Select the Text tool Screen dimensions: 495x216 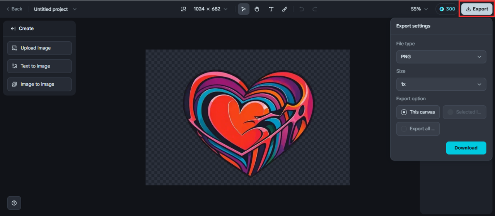(271, 9)
